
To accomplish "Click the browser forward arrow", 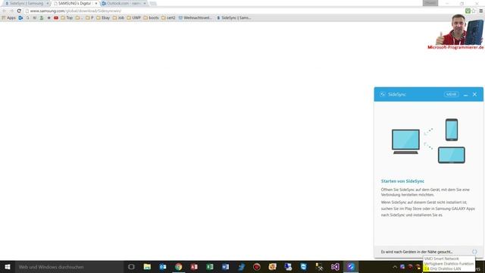I will [x=11, y=11].
